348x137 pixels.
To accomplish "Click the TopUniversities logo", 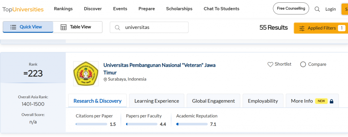I will click(x=23, y=9).
